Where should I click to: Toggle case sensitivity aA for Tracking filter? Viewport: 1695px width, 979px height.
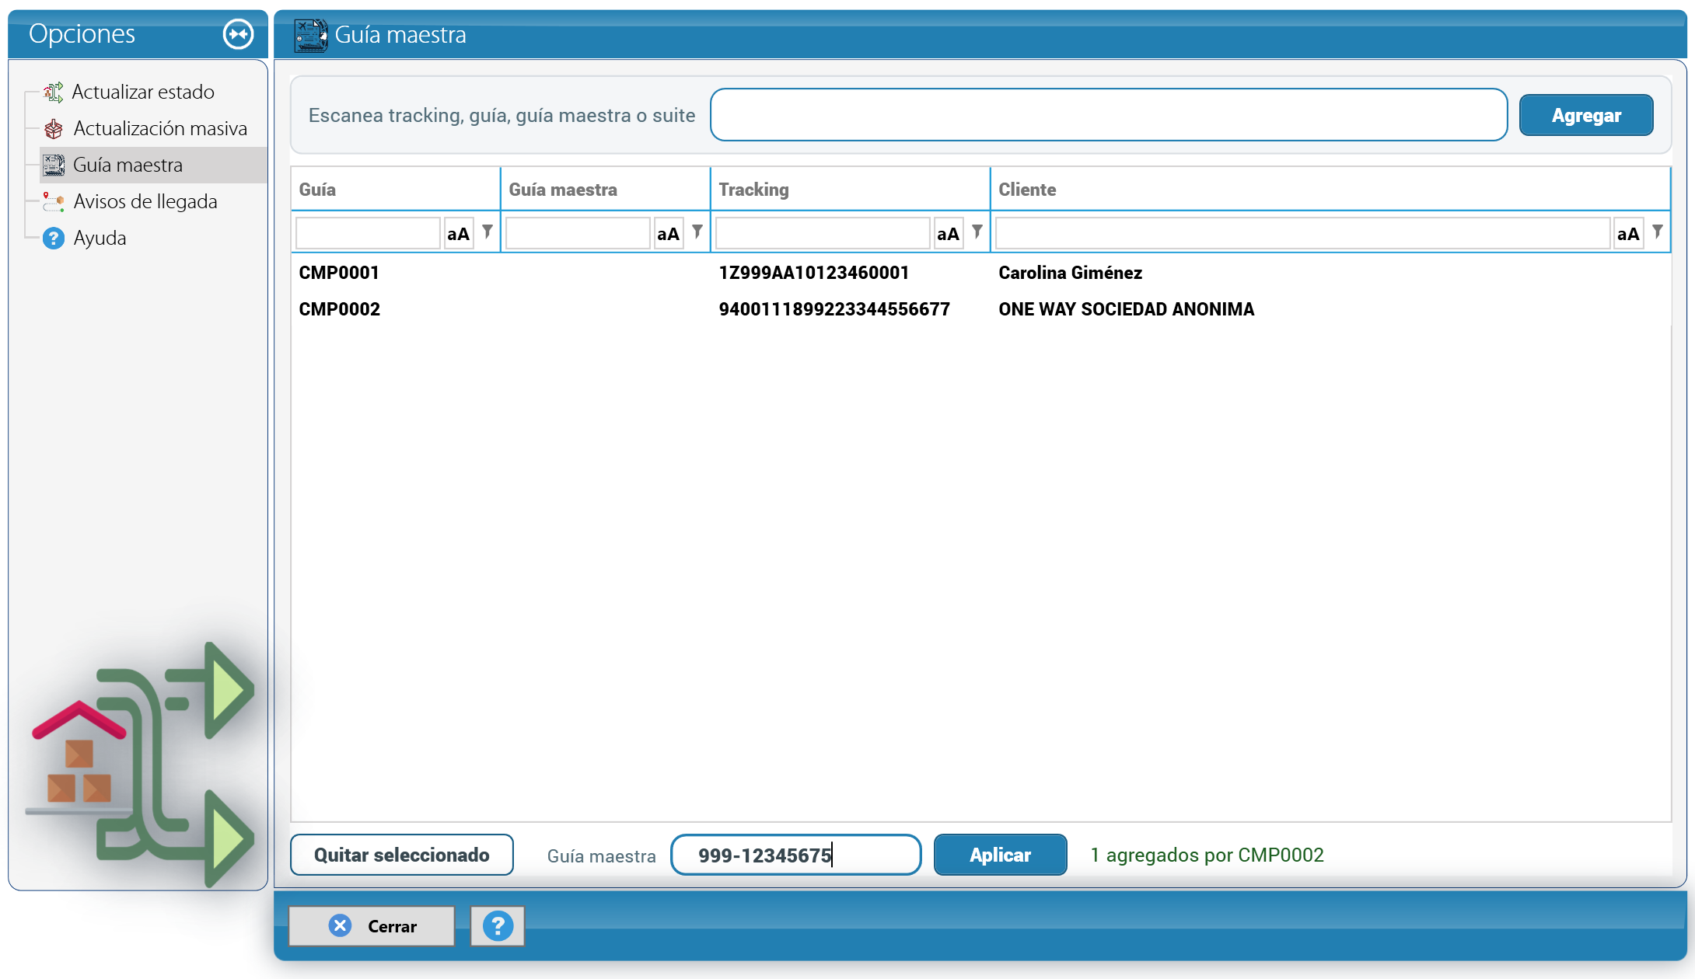[x=949, y=233]
